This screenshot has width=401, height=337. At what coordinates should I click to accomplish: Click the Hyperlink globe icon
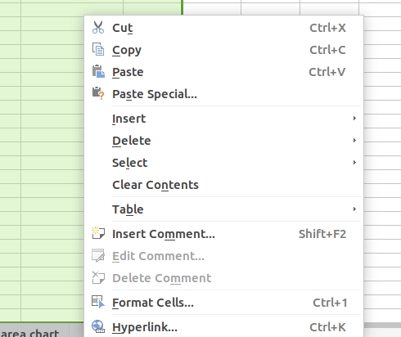98,326
